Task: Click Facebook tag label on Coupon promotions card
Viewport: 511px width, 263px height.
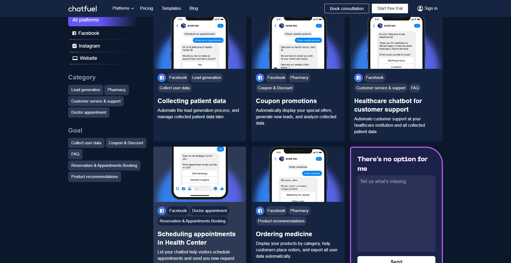Action: coord(276,78)
